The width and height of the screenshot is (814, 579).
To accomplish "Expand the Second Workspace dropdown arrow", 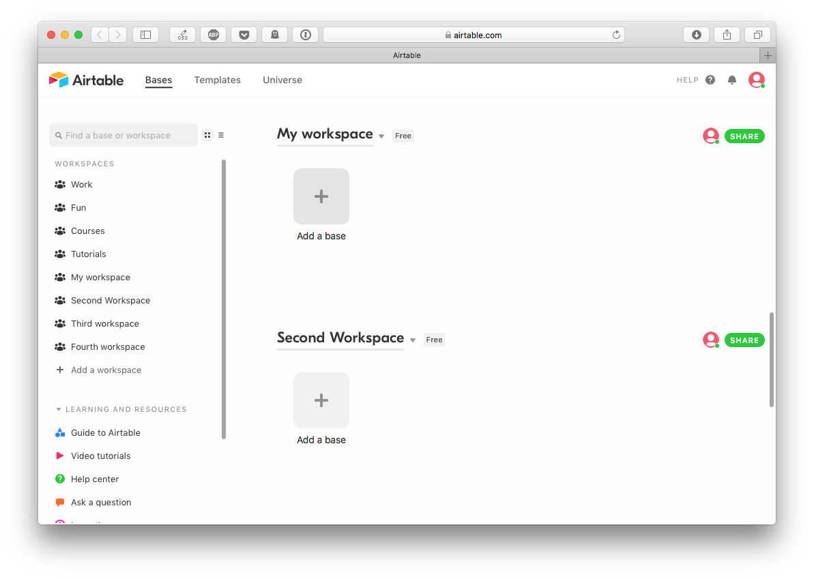I will pyautogui.click(x=413, y=340).
